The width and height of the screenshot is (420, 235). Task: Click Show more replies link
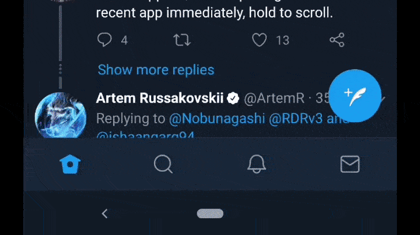coord(156,70)
